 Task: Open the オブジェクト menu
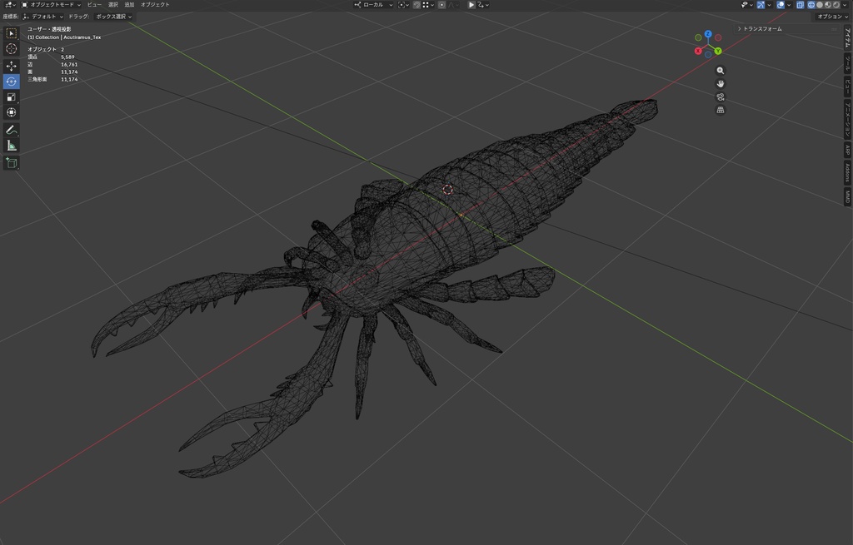155,4
